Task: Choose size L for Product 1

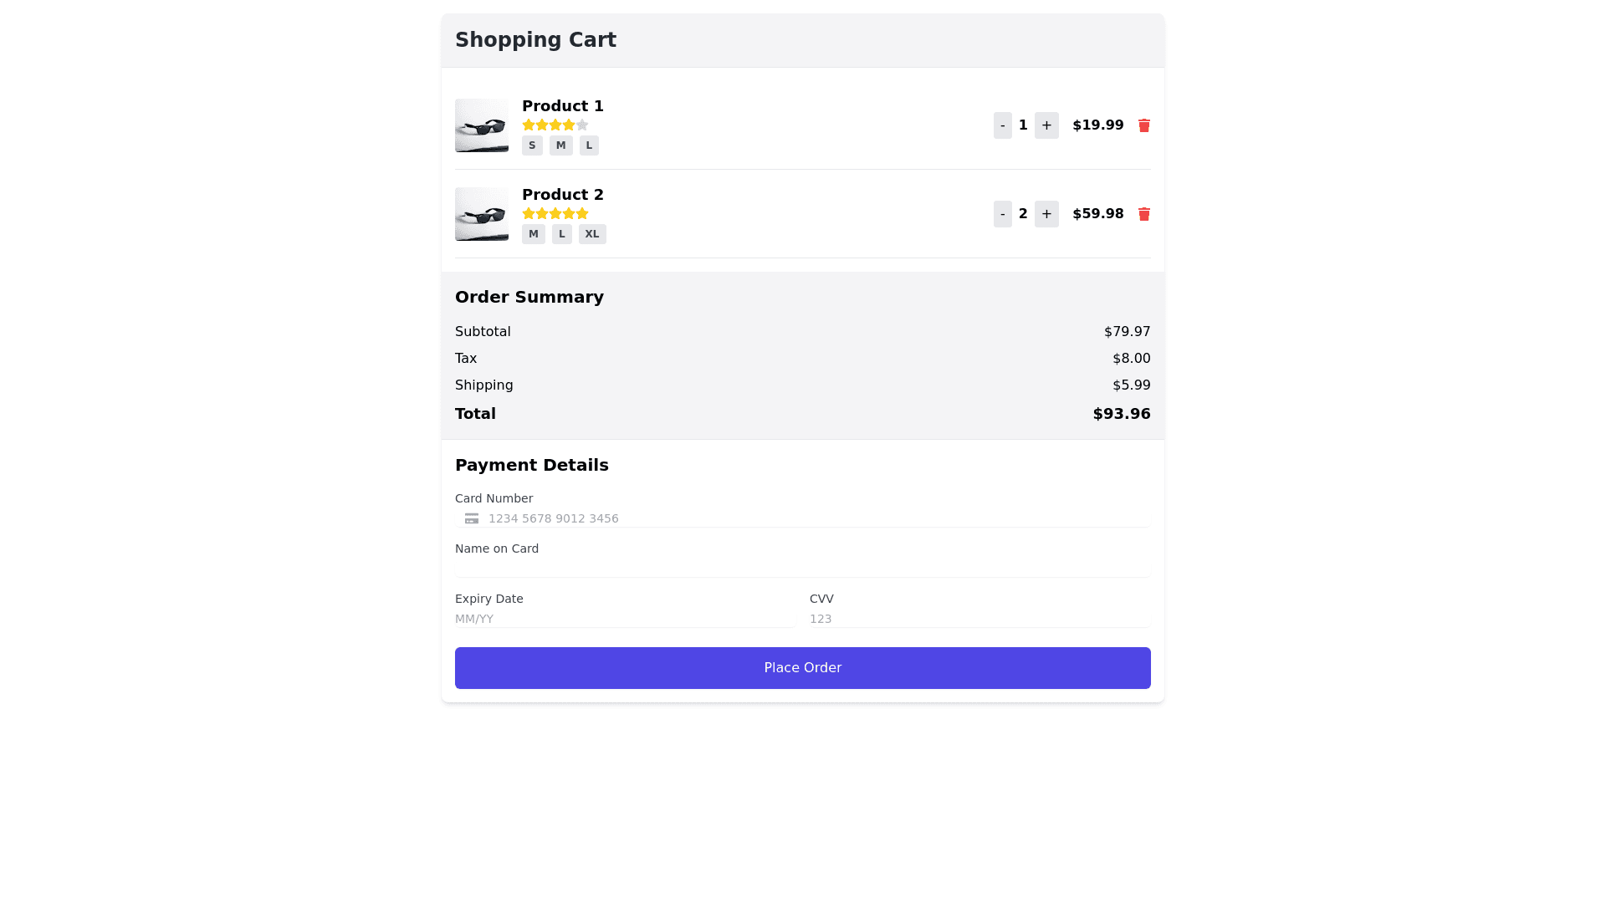Action: (589, 145)
